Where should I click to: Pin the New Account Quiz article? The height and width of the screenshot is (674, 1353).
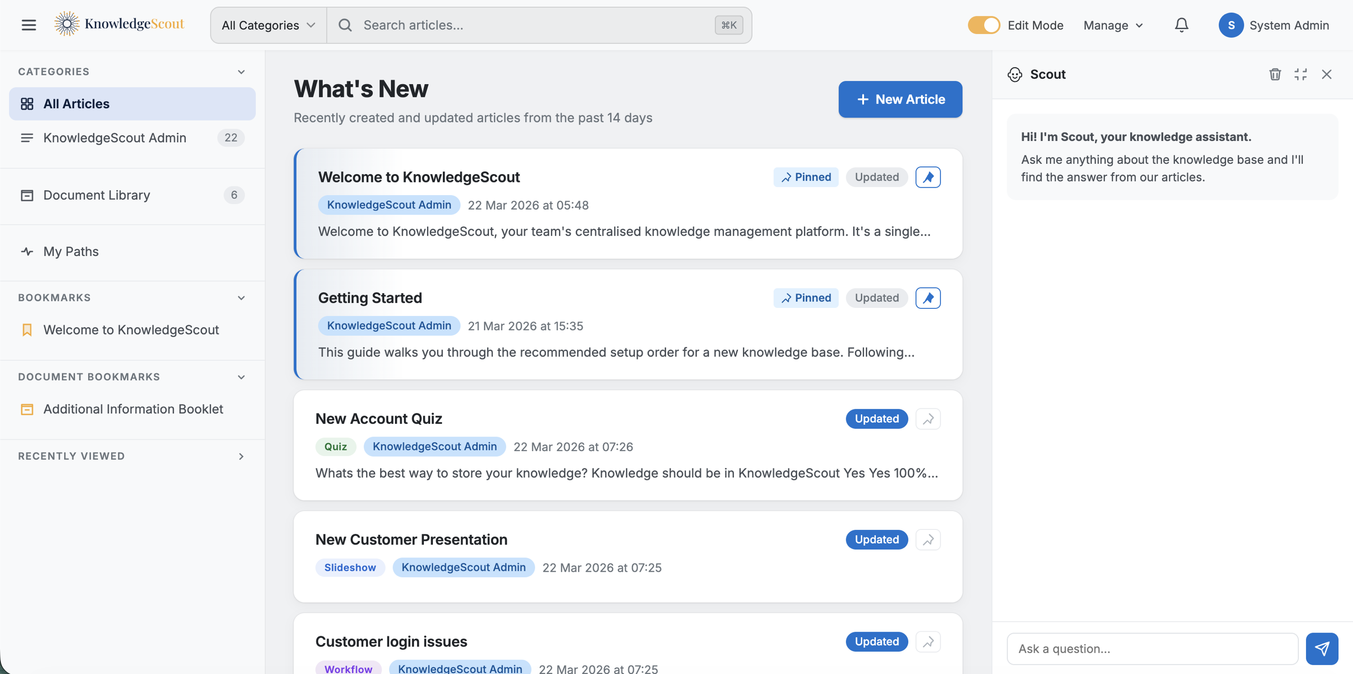point(927,418)
